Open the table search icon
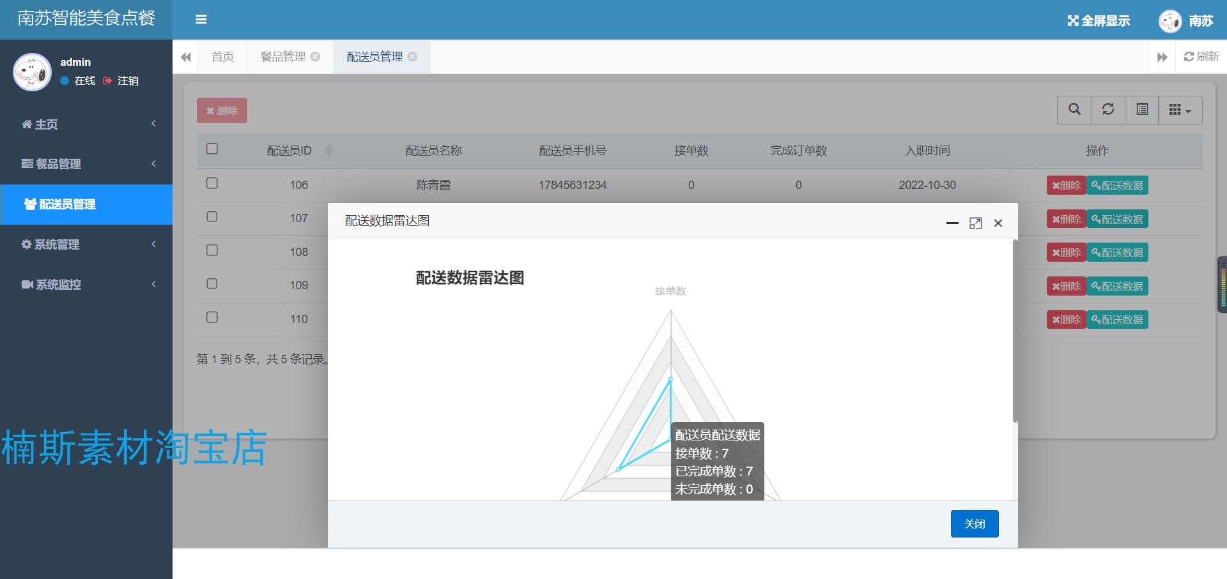Image resolution: width=1227 pixels, height=579 pixels. pyautogui.click(x=1074, y=110)
